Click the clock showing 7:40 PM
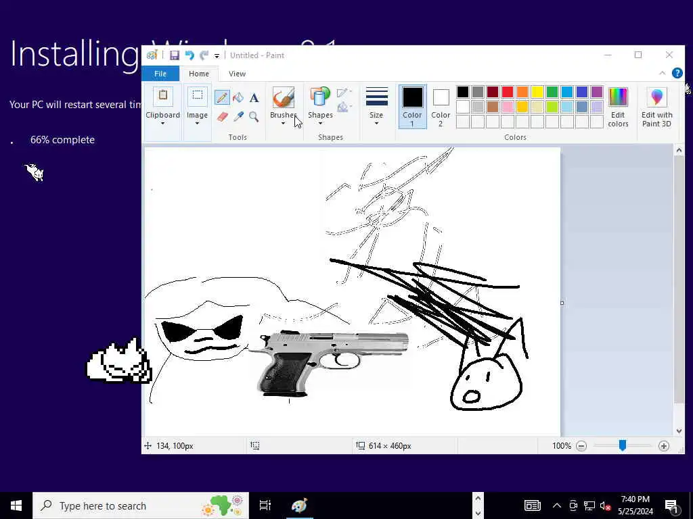 (x=635, y=505)
